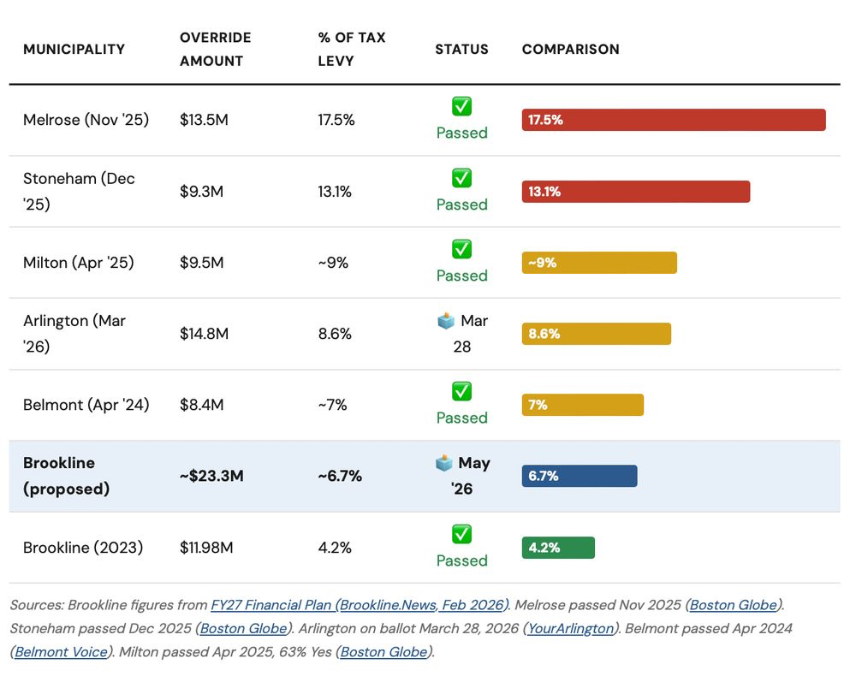Click the Brookline 2023 passed checkmark icon

click(x=461, y=534)
